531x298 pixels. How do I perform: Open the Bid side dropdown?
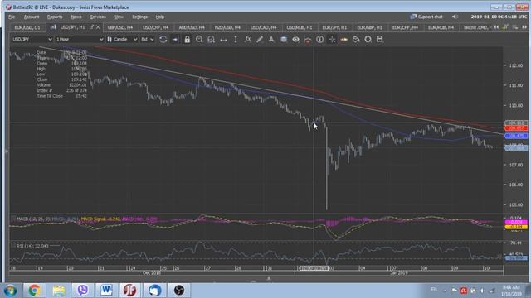pyautogui.click(x=148, y=40)
